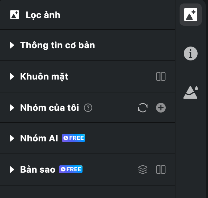Click the help icon beside Nhóm của tôi

[88, 108]
